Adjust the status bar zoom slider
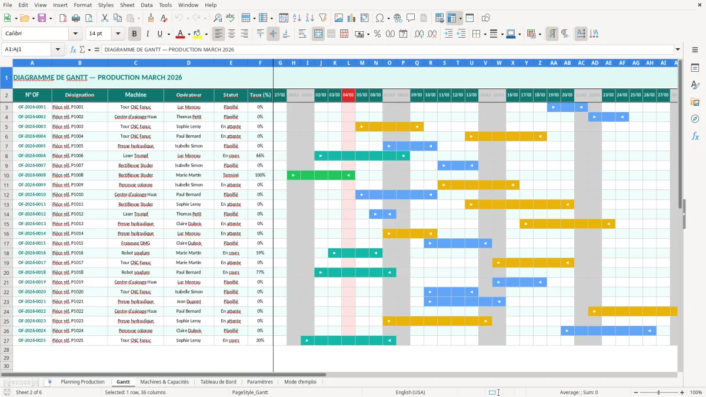706x397 pixels. click(x=659, y=392)
